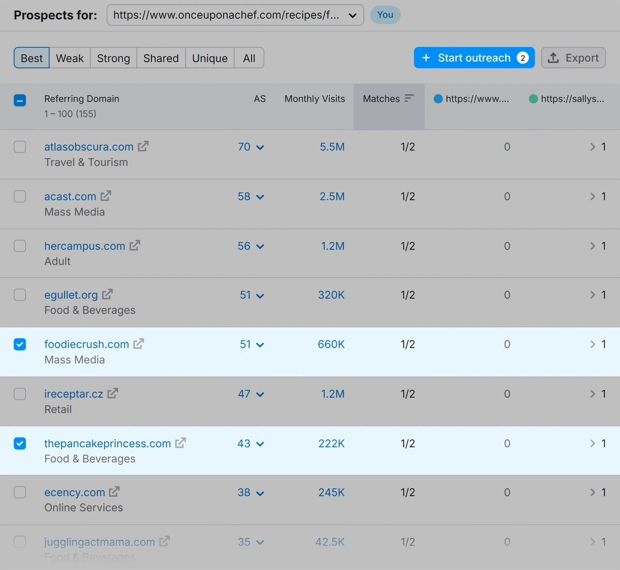
Task: Expand foodiecrush.com row backlinks arrow
Action: (593, 344)
